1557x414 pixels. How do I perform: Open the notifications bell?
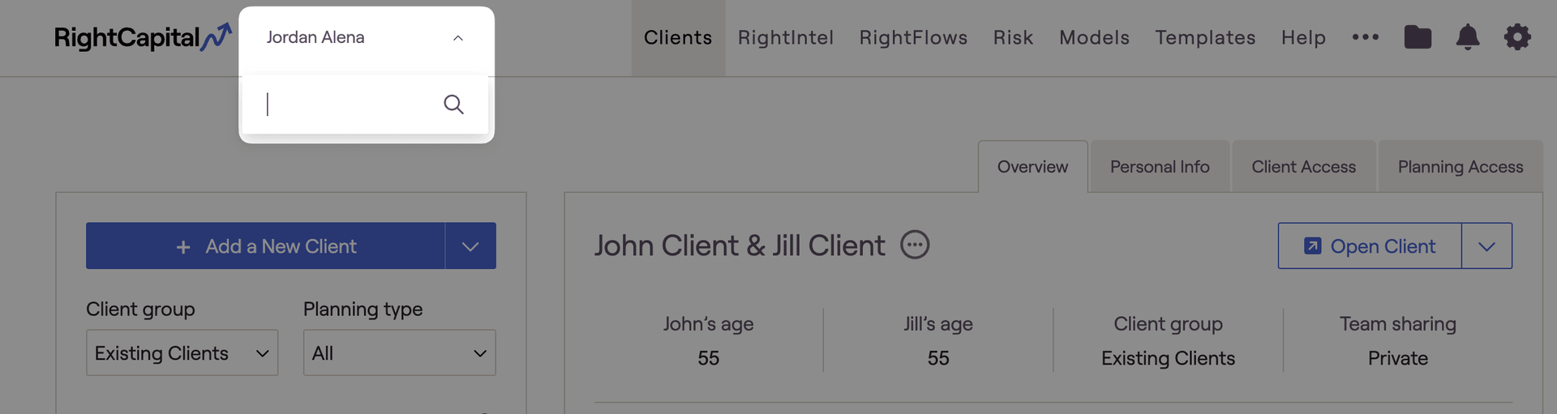pos(1468,37)
